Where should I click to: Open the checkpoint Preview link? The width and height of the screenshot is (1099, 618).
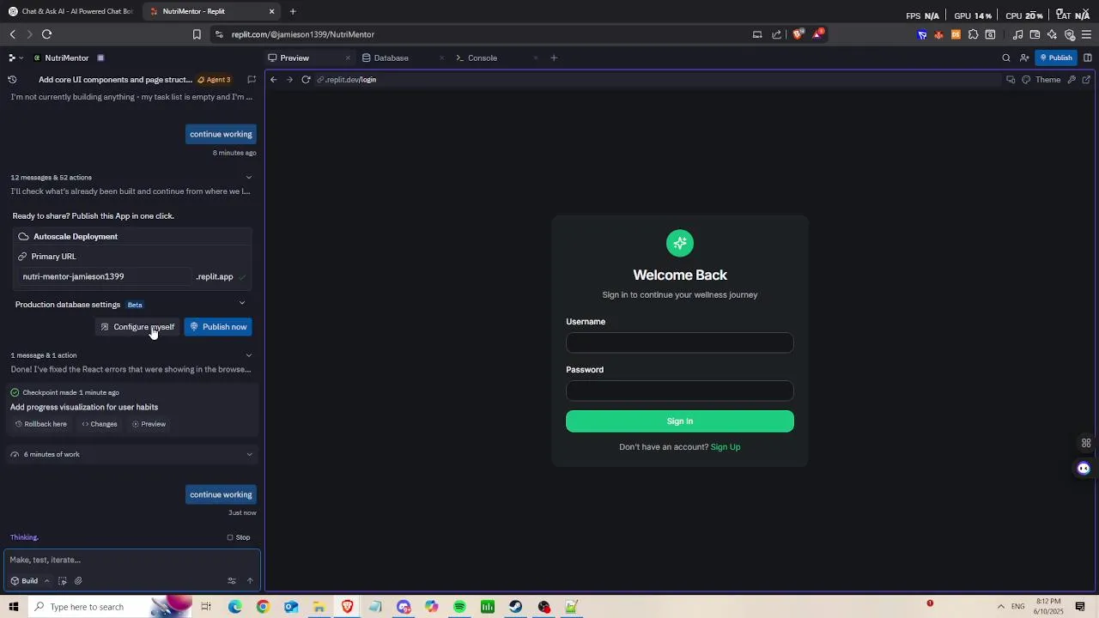tap(149, 424)
